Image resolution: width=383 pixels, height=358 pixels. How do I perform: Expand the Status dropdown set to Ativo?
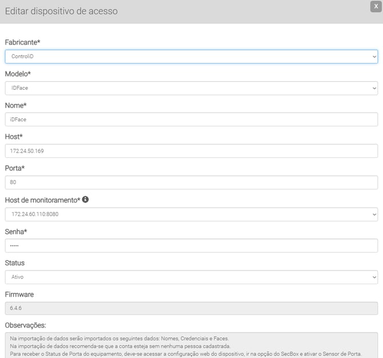[191, 277]
